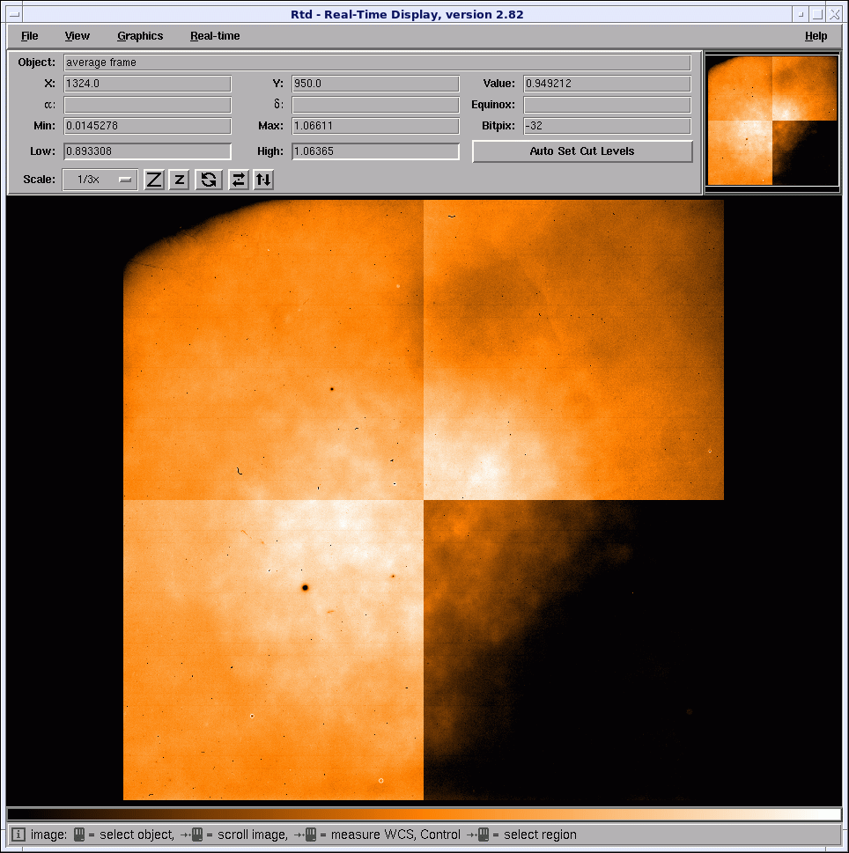
Task: Open the Scale 1/3x dropdown
Action: 100,180
